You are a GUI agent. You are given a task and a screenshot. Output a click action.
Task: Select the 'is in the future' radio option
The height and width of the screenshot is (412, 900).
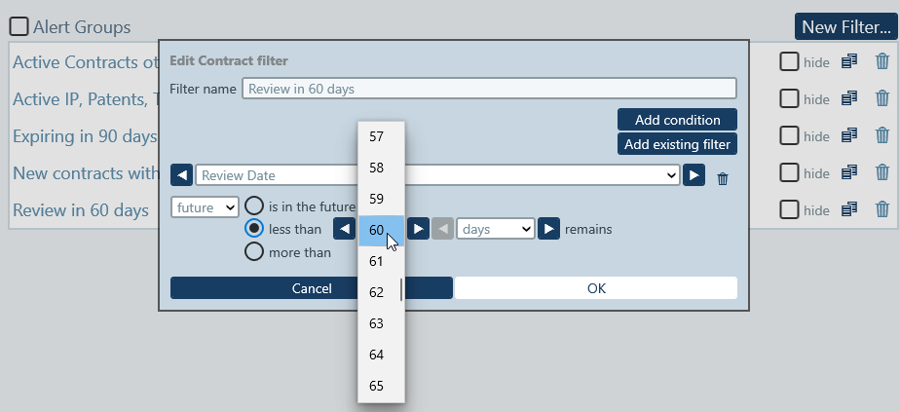coord(254,206)
